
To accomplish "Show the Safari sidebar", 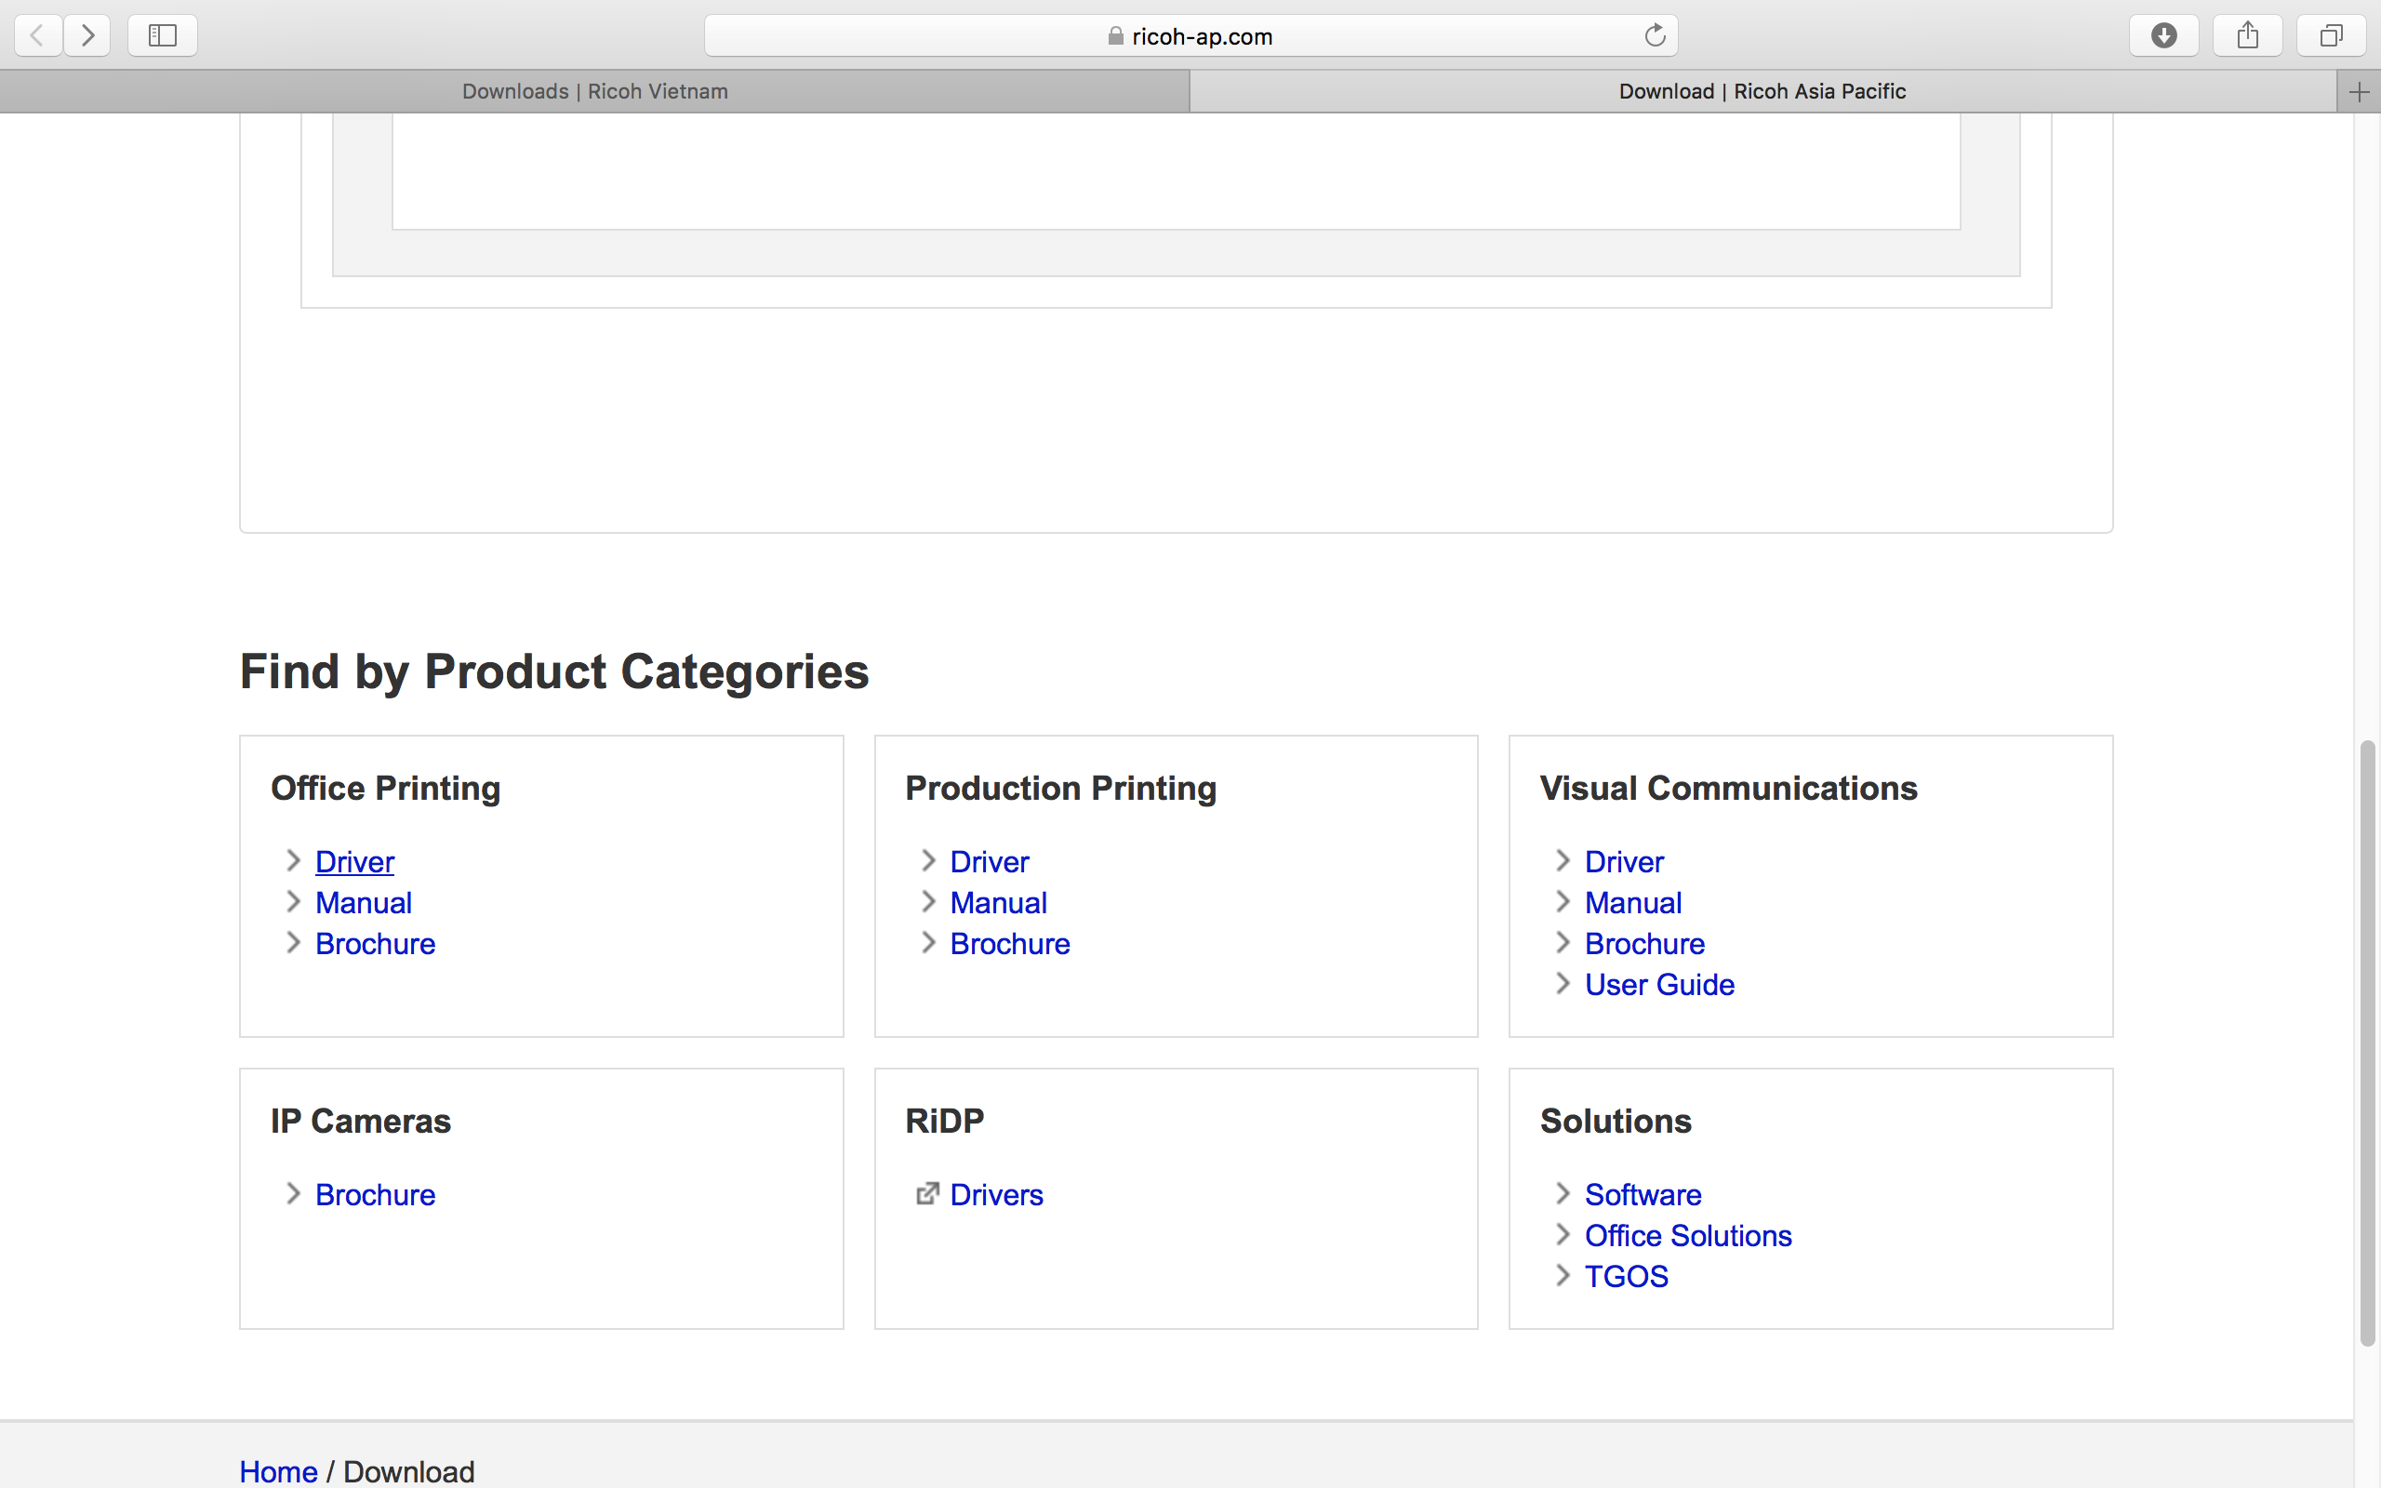I will click(x=163, y=36).
